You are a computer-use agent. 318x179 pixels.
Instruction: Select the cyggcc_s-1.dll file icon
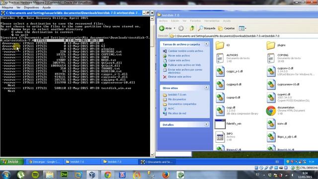[220, 72]
